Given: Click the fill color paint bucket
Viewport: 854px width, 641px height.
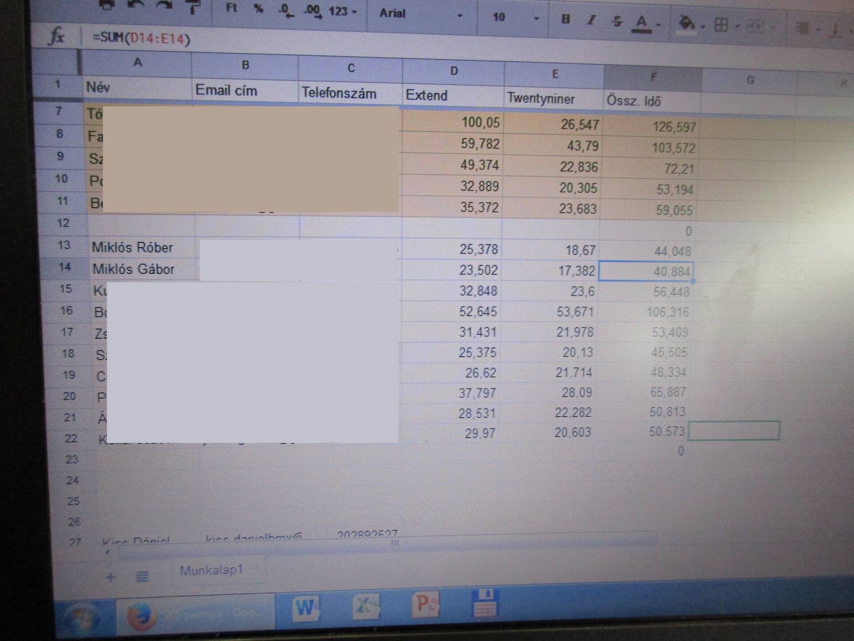Looking at the screenshot, I should 686,23.
